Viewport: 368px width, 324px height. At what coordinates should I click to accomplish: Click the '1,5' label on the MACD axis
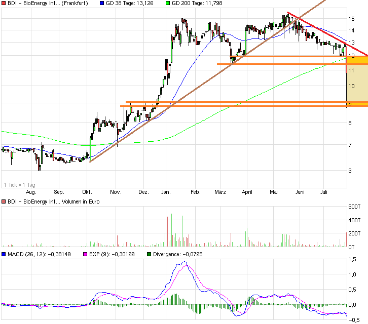click(x=351, y=260)
